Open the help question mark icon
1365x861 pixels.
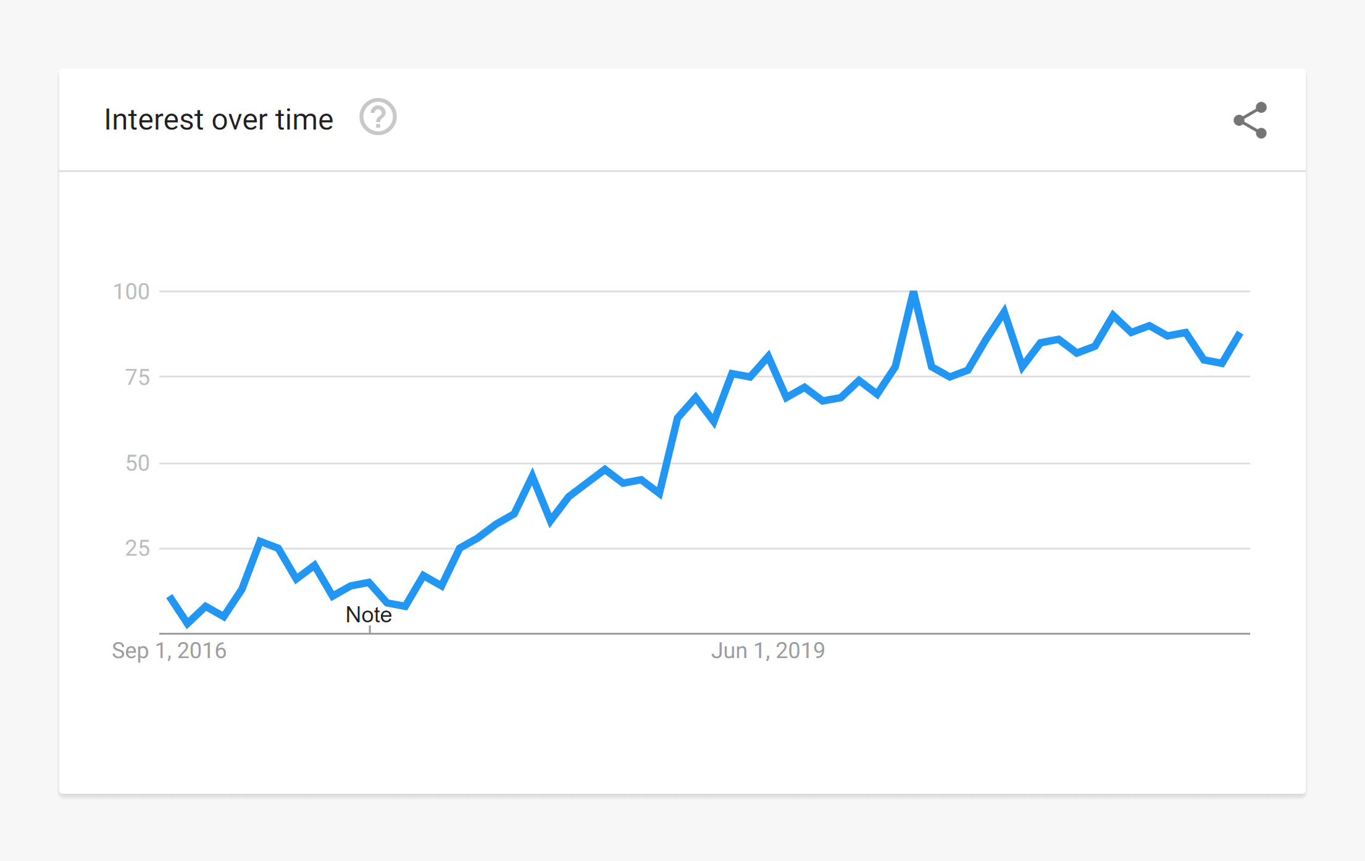[x=378, y=117]
